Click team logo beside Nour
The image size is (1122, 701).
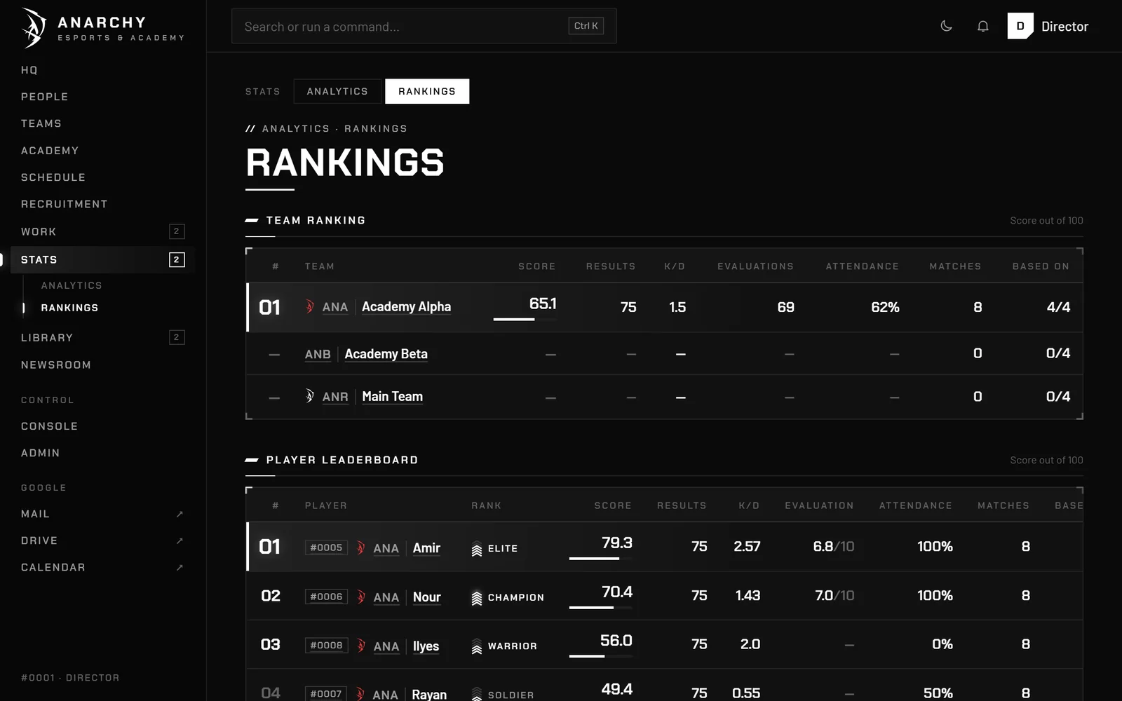[x=361, y=597]
